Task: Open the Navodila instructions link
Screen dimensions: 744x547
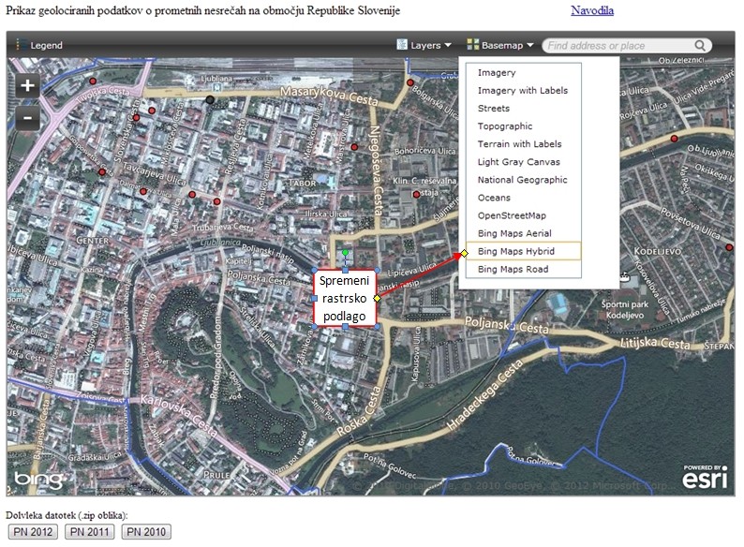Action: pyautogui.click(x=592, y=10)
